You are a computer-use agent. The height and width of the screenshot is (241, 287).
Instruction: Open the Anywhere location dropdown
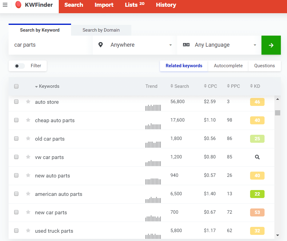[135, 45]
